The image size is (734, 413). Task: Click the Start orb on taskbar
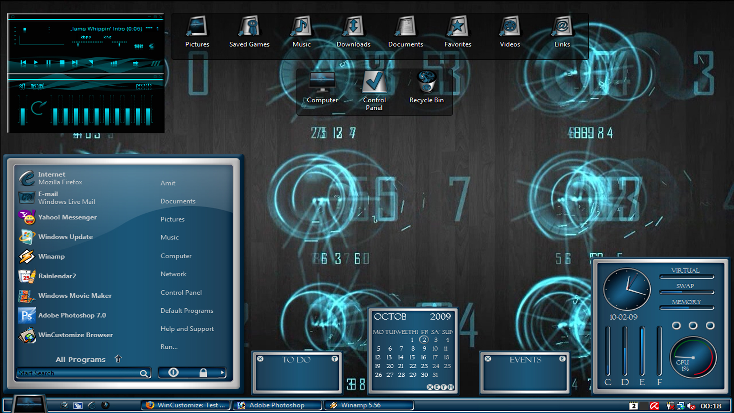point(29,404)
